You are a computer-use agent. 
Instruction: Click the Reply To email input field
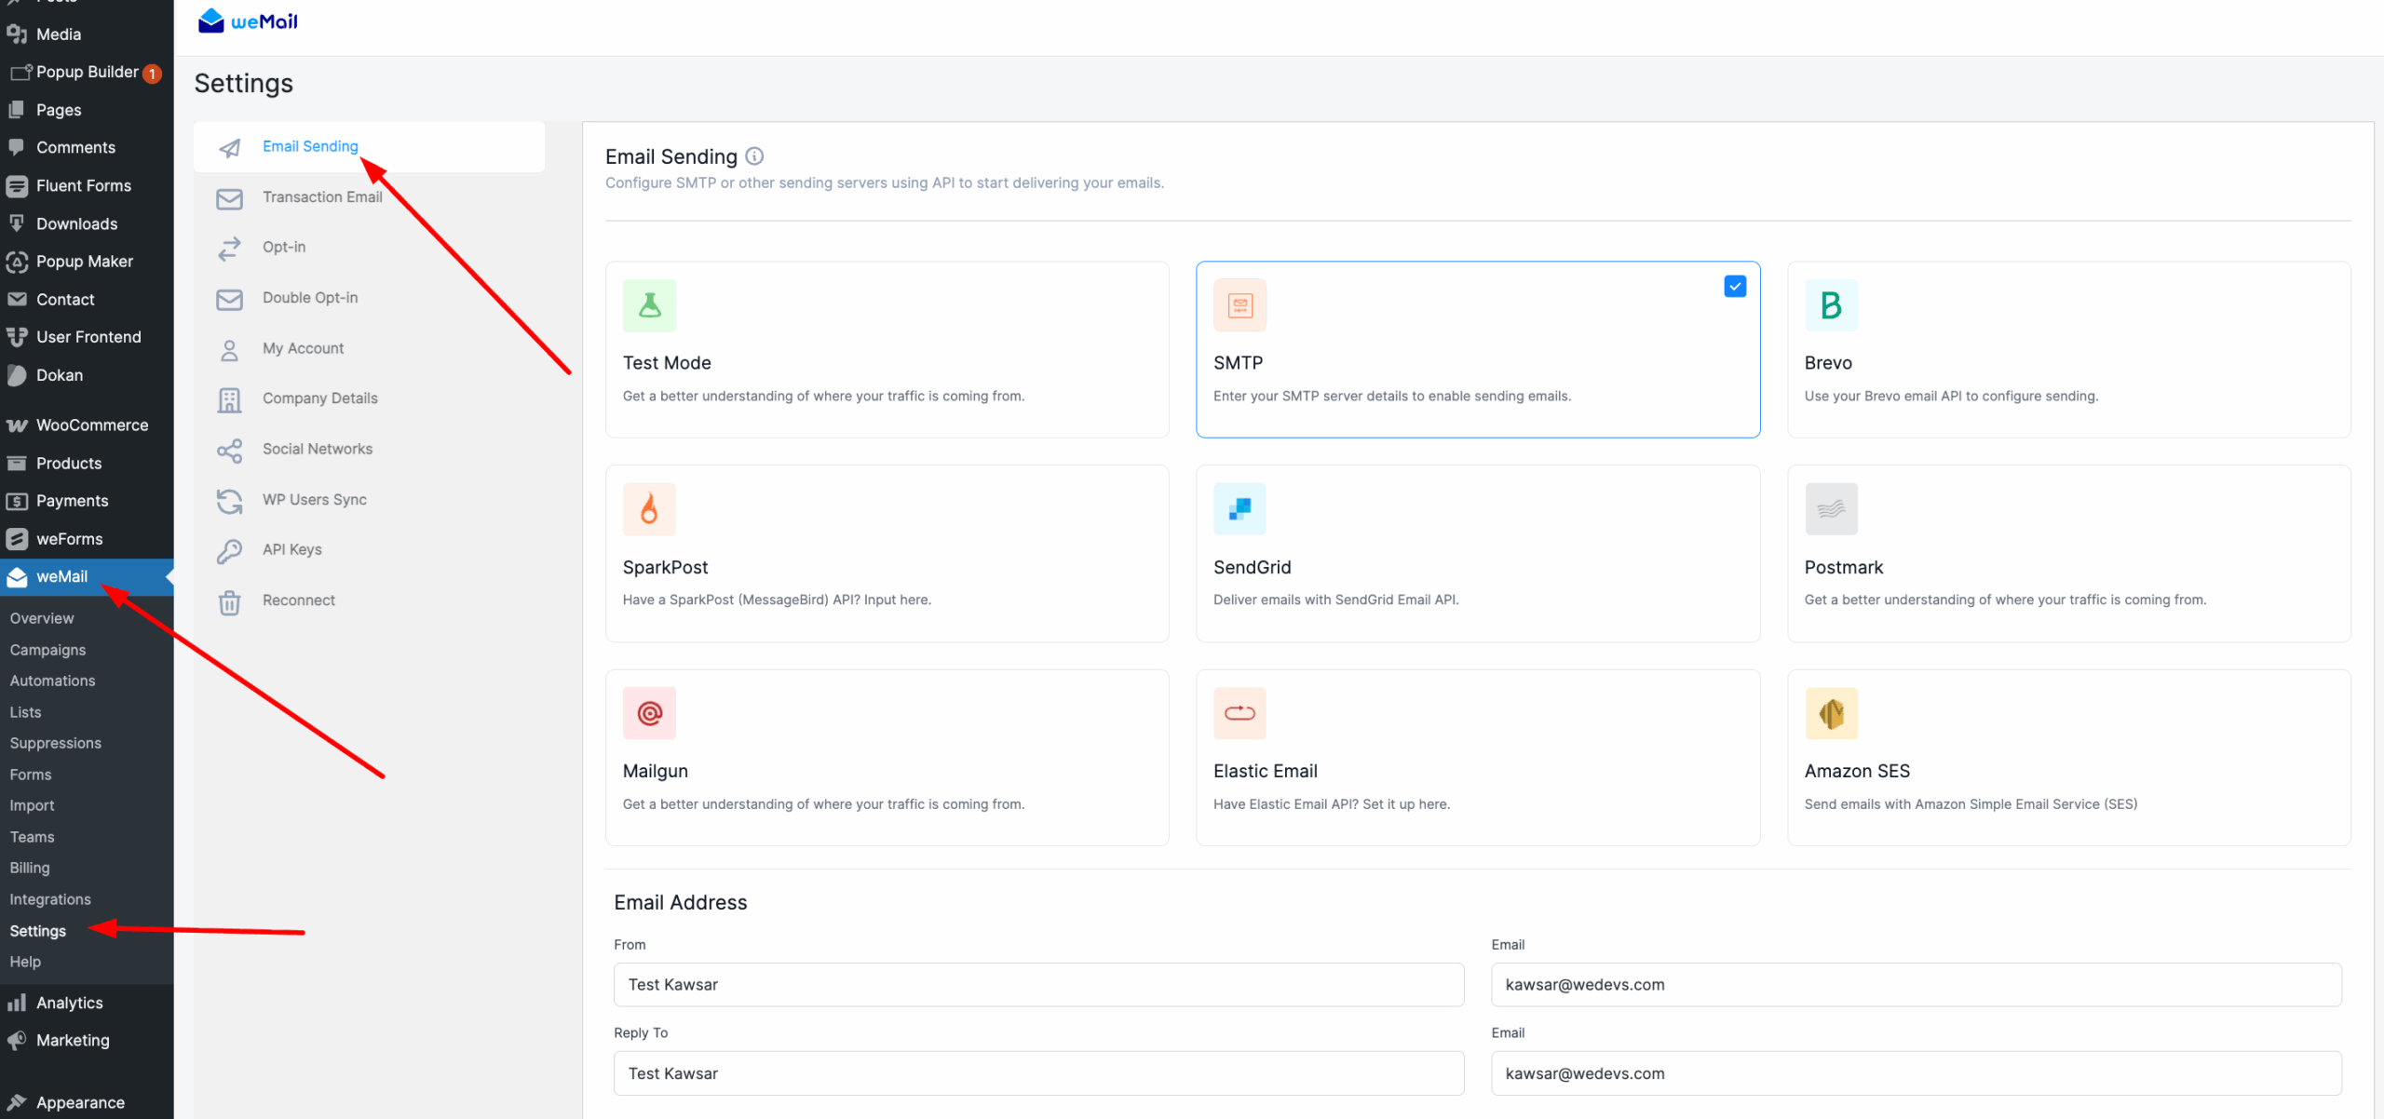[x=1915, y=1073]
